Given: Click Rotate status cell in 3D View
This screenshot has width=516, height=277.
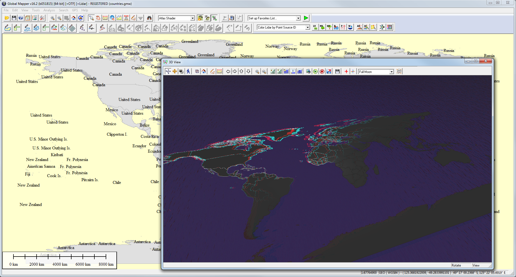Looking at the screenshot, I should click(x=461, y=265).
